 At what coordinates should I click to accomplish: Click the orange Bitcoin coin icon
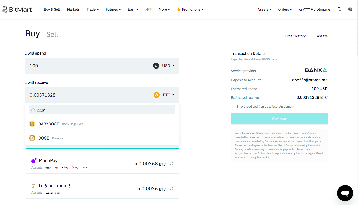(x=157, y=95)
